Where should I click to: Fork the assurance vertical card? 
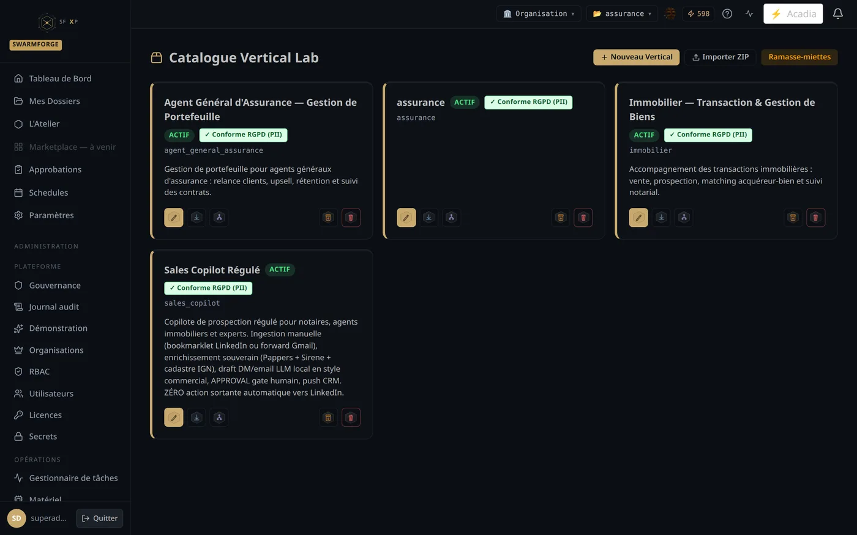452,218
